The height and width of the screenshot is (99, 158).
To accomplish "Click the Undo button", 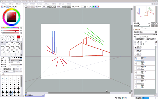I will pos(26,7).
